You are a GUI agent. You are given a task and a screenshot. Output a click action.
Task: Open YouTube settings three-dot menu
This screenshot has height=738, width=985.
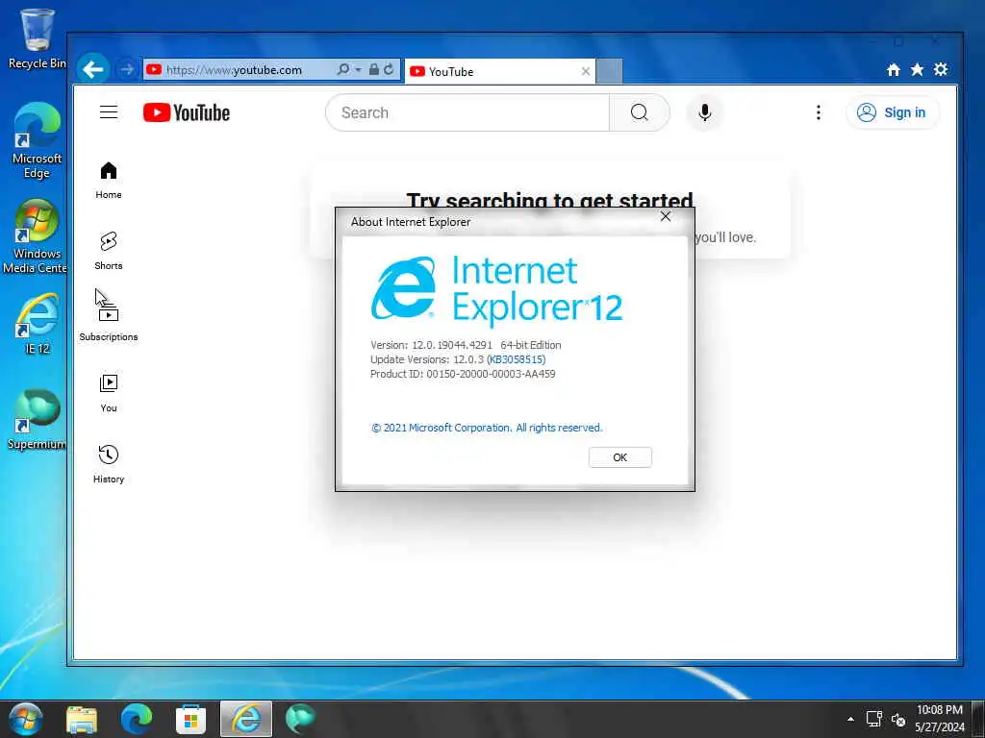(x=818, y=113)
